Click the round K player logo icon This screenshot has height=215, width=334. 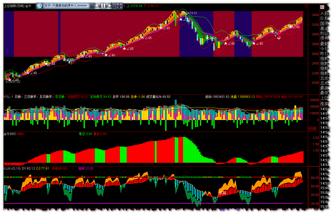tap(39, 6)
